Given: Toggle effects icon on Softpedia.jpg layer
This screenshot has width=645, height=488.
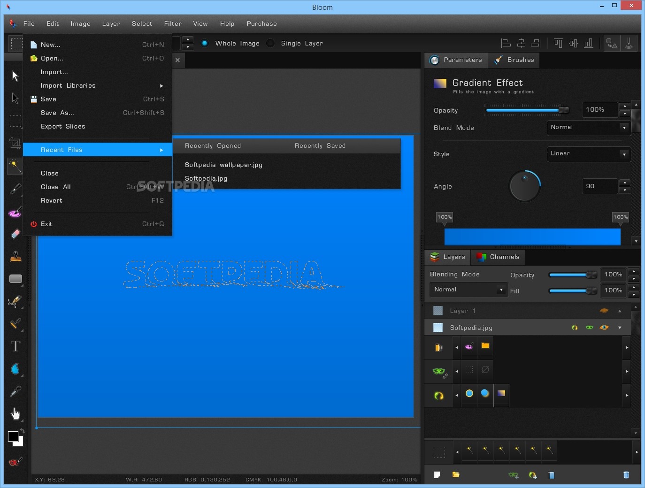Looking at the screenshot, I should [x=575, y=328].
